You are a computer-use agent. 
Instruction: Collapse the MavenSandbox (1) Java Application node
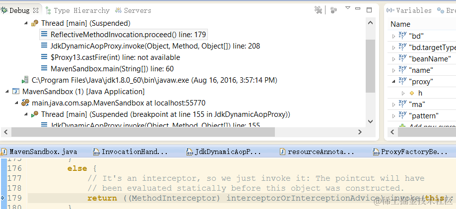point(7,92)
